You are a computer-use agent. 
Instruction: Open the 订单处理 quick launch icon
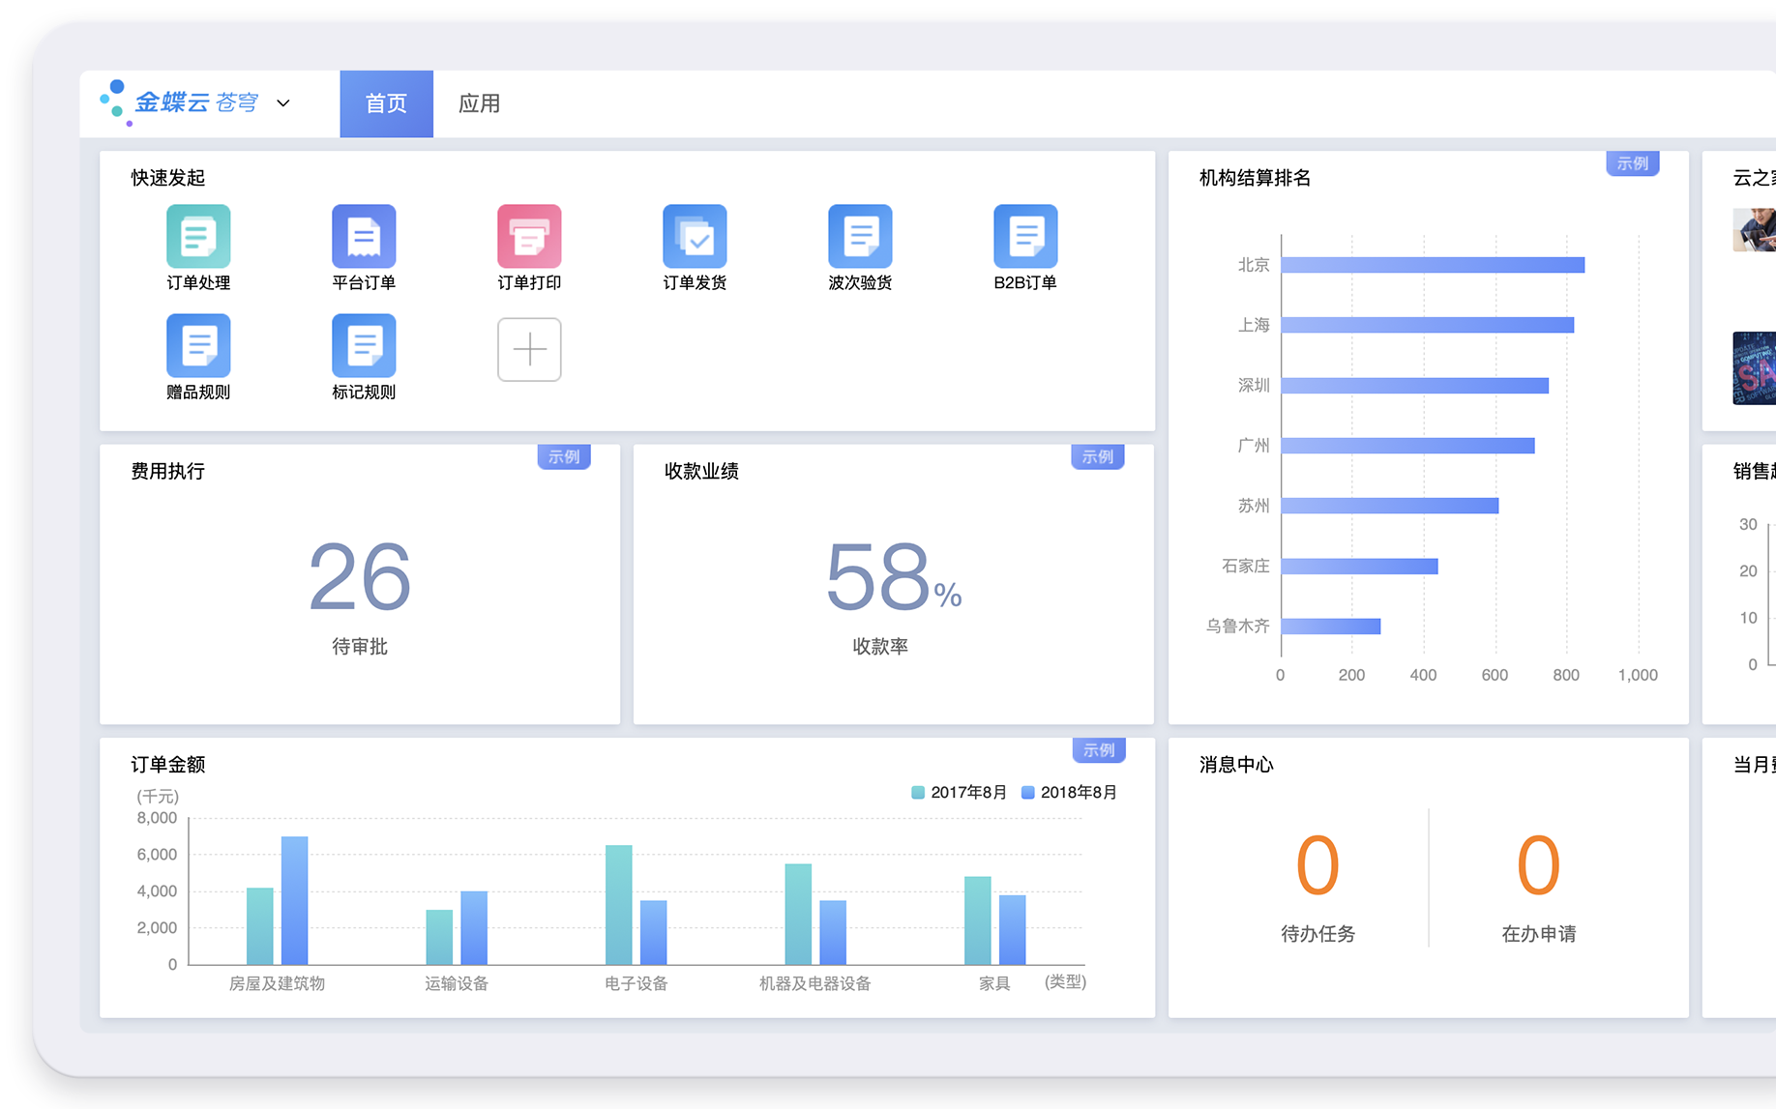[198, 237]
